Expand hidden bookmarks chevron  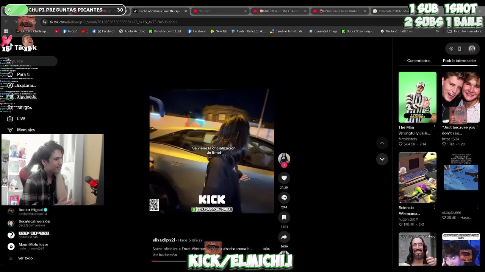coord(437,31)
